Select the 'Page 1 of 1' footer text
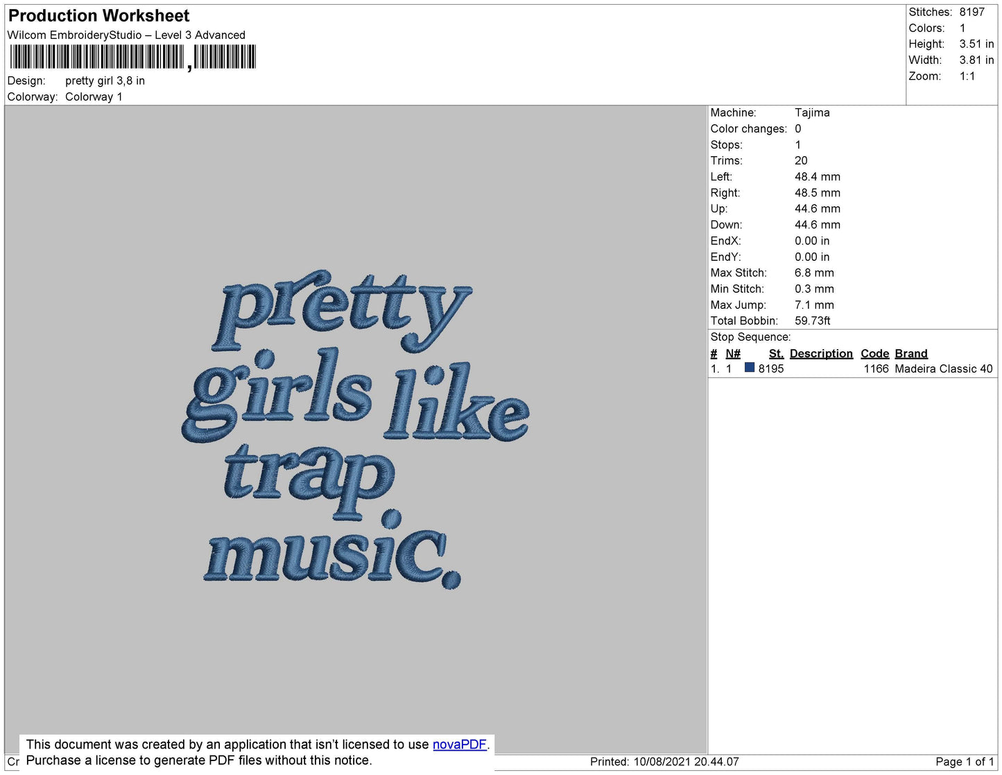This screenshot has width=1002, height=775. [965, 762]
